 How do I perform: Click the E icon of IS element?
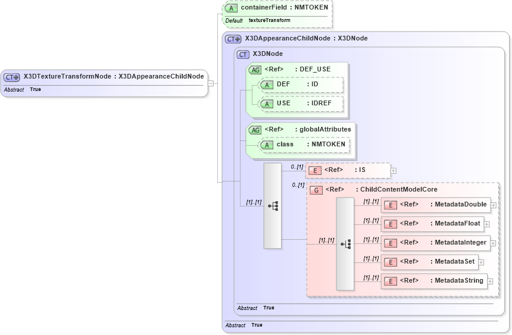coord(315,171)
